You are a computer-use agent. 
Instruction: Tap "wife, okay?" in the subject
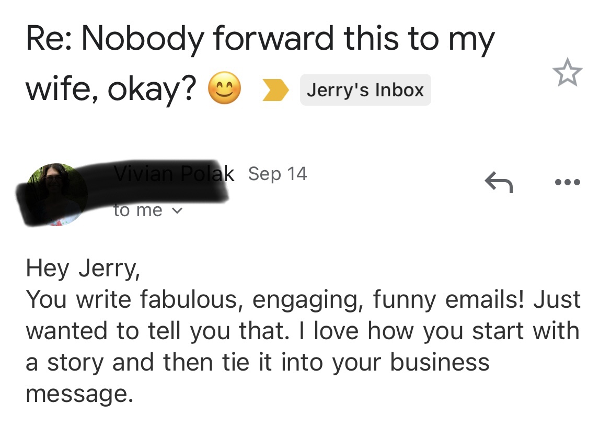(111, 90)
